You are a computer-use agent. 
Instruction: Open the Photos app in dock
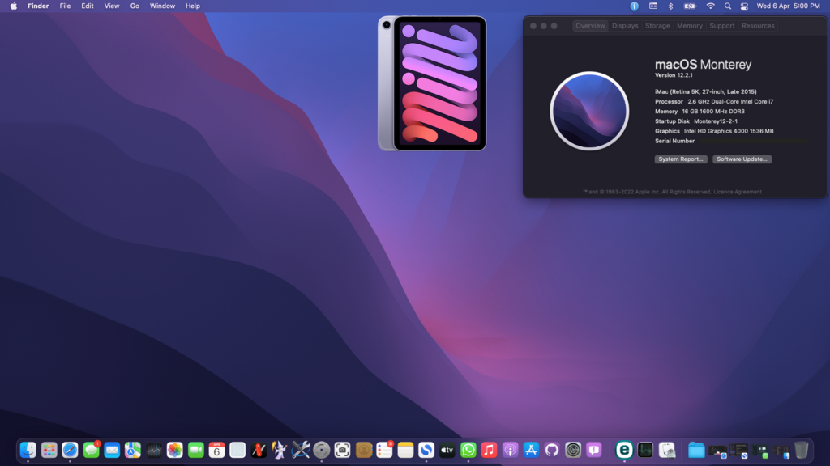click(x=175, y=450)
